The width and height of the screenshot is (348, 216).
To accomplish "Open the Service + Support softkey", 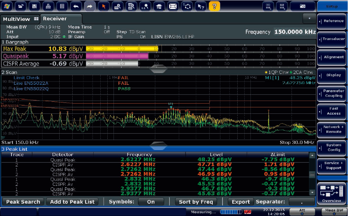I will (332, 166).
